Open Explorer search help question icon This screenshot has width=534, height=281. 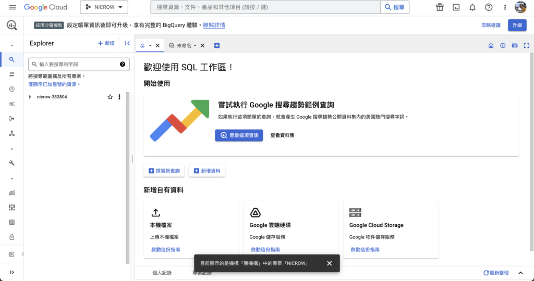click(123, 64)
